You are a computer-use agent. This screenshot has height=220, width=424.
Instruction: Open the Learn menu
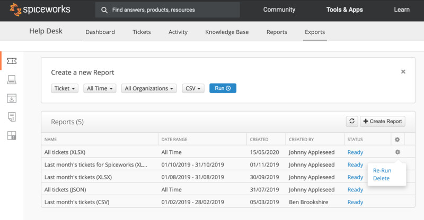pyautogui.click(x=402, y=10)
